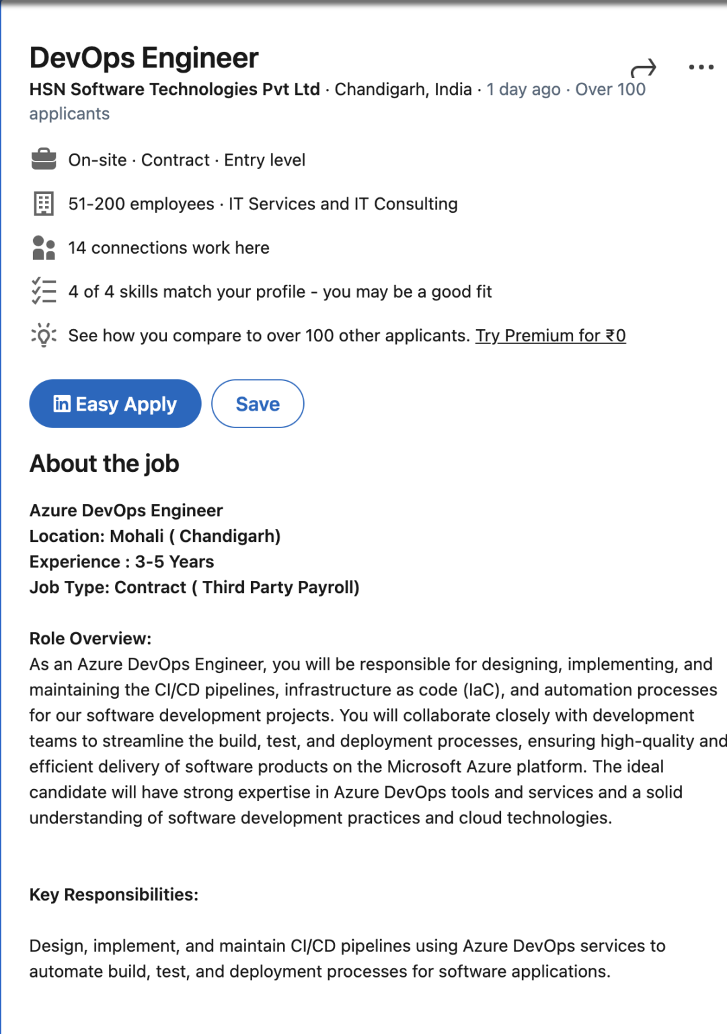Click the DevOps Engineer job title
The width and height of the screenshot is (727, 1034).
tap(144, 58)
